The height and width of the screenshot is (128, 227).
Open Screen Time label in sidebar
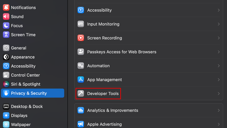(23, 35)
